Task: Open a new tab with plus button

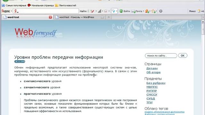Action: [x=109, y=17]
